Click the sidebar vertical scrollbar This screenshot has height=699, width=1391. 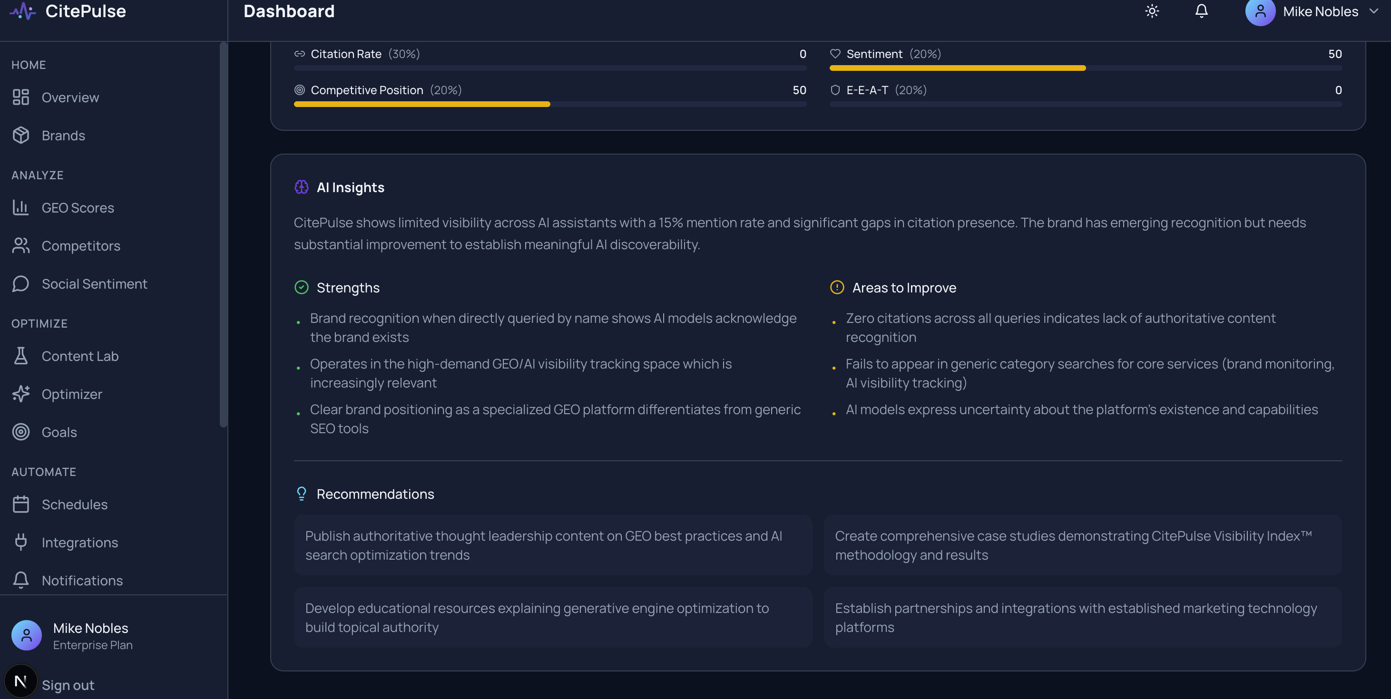tap(223, 235)
